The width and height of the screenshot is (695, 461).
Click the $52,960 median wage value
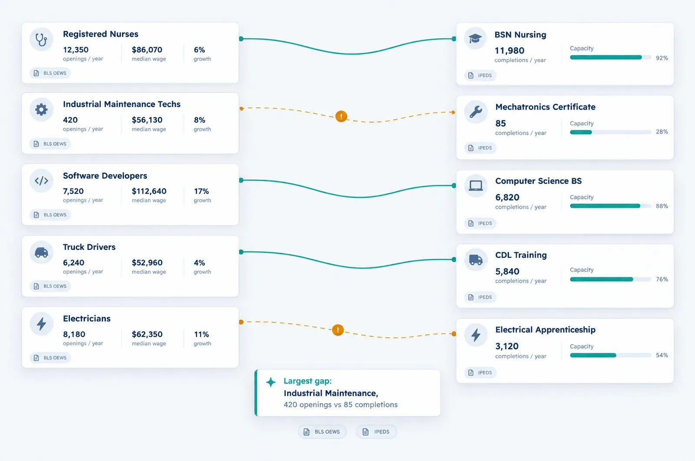coord(147,263)
